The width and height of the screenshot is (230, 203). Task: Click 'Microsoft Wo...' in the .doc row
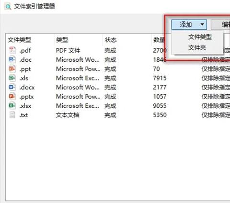[x=78, y=60]
